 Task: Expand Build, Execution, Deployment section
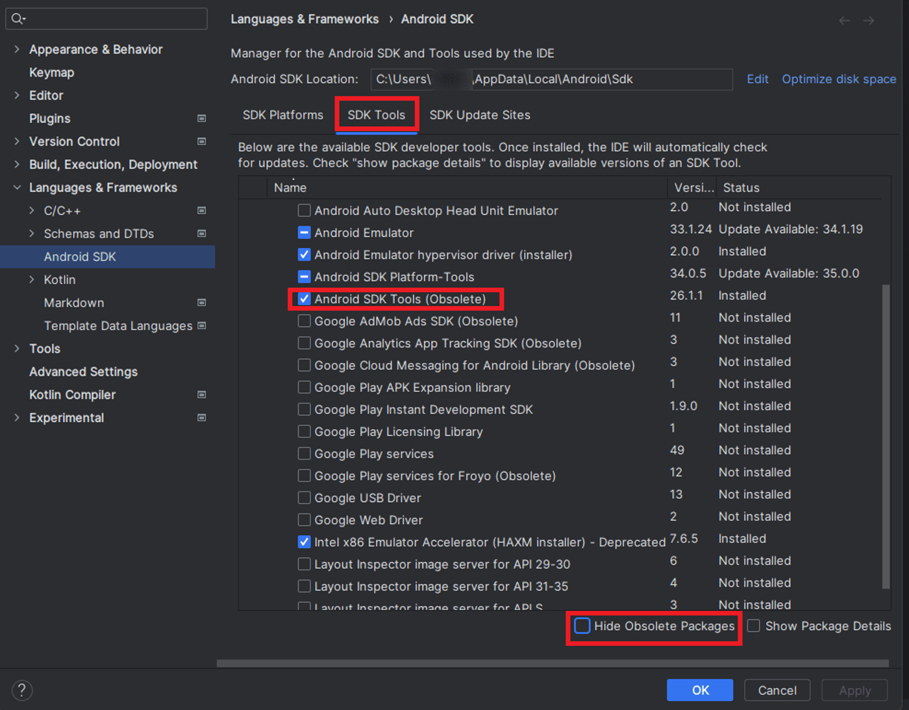[17, 164]
